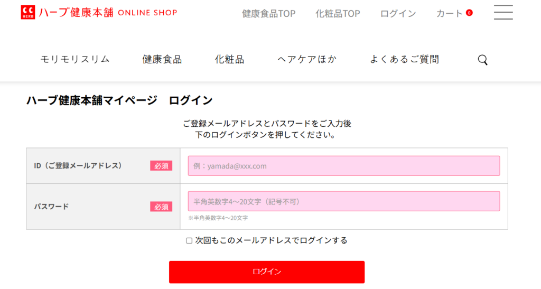The width and height of the screenshot is (541, 289).
Task: Click the 化粧品TOP header link
Action: (338, 13)
